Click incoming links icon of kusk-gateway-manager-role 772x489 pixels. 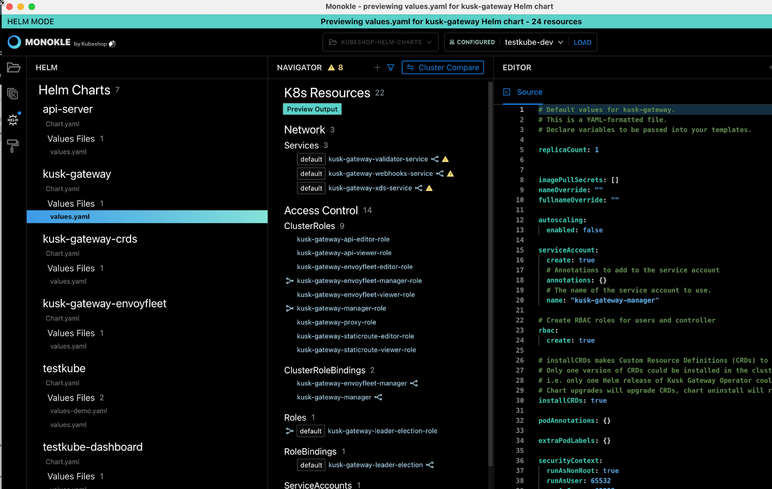pyautogui.click(x=289, y=308)
